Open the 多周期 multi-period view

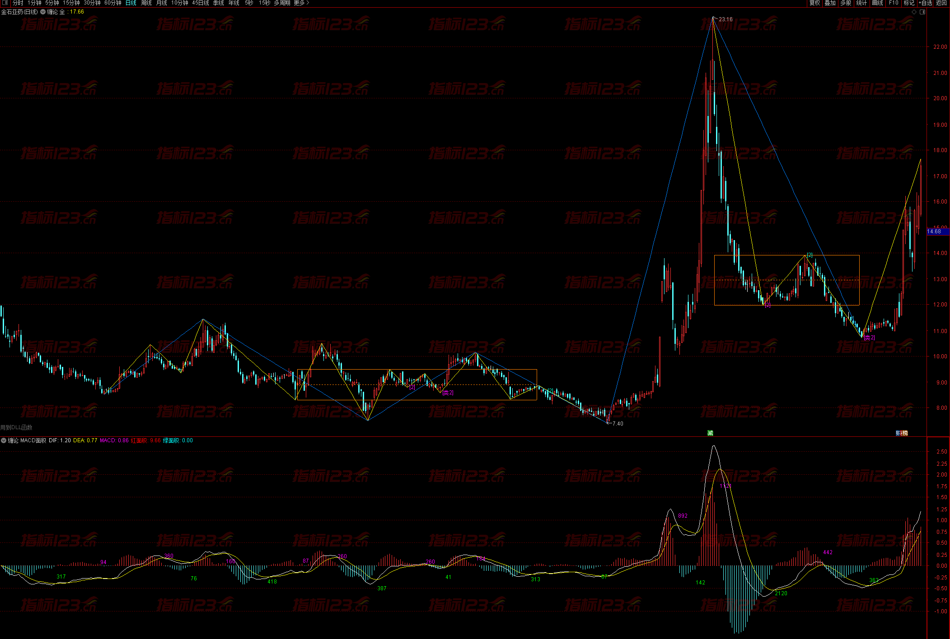click(x=282, y=3)
